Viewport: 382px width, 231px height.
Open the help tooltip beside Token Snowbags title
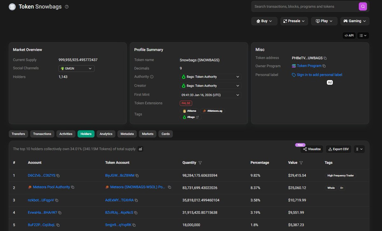coord(66,6)
